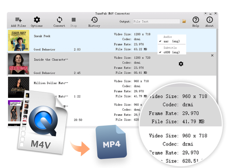The height and width of the screenshot is (168, 228).
Task: Click the duration '2:03'
Action: pos(77,49)
